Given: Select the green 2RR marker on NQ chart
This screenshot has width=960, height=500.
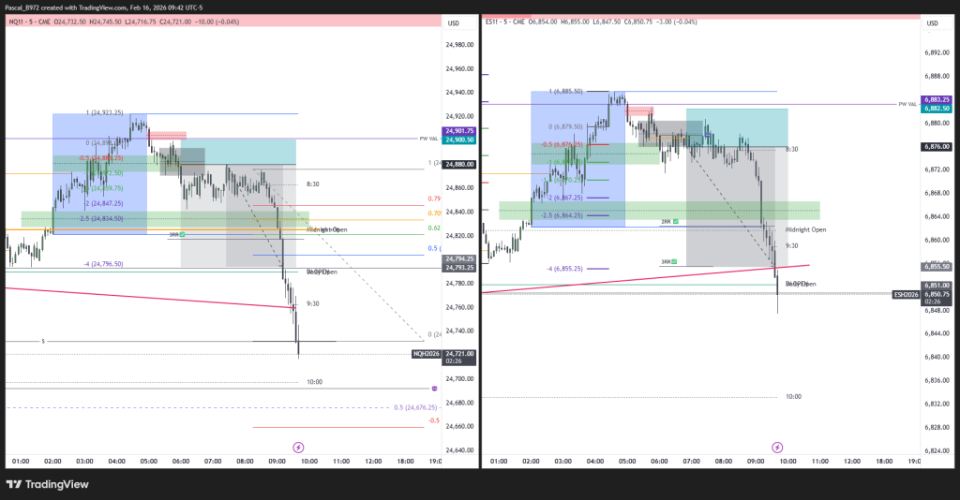Looking at the screenshot, I should (182, 234).
